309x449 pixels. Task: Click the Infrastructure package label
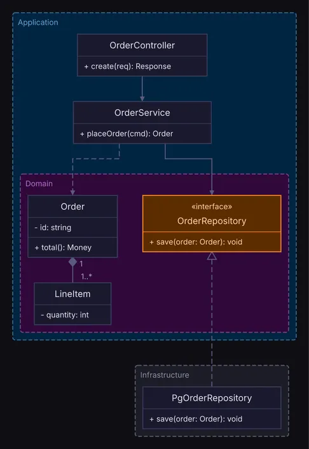[165, 375]
